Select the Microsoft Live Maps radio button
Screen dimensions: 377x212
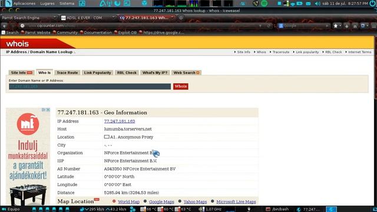(213, 201)
